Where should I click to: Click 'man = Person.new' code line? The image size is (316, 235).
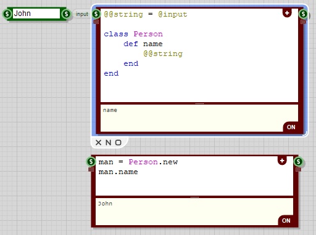click(x=138, y=162)
